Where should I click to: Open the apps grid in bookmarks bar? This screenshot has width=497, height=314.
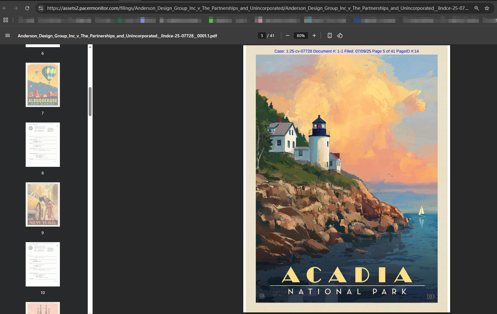click(x=6, y=20)
